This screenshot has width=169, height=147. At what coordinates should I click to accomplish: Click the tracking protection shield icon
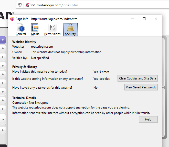coord(20,5)
